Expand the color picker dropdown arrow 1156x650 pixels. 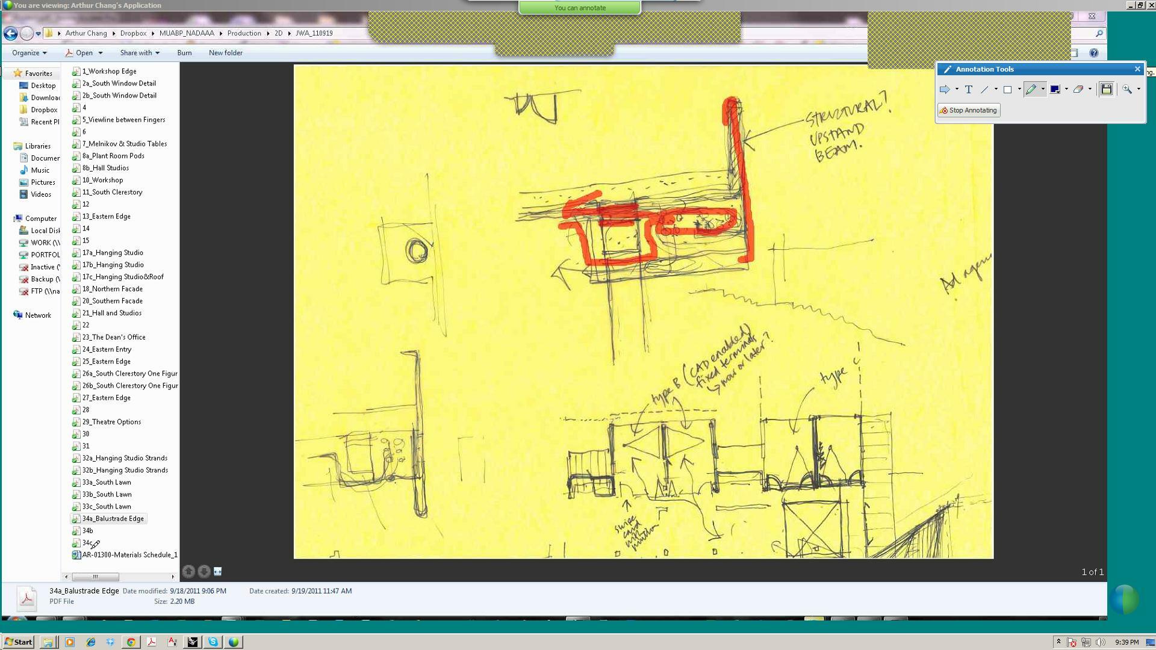click(x=1066, y=89)
